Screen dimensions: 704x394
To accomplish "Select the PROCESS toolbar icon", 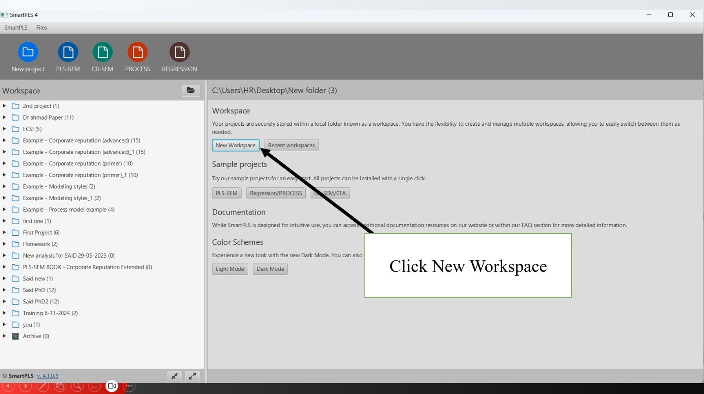I will pyautogui.click(x=137, y=52).
